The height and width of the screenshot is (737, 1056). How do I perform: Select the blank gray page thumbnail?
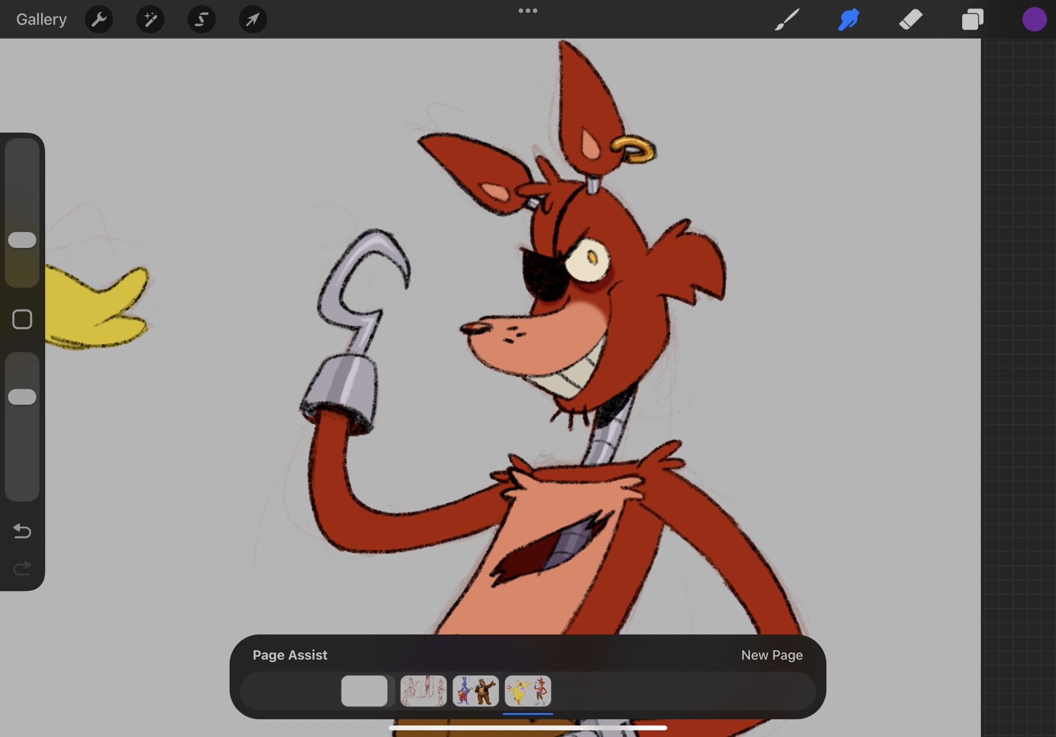pos(364,691)
